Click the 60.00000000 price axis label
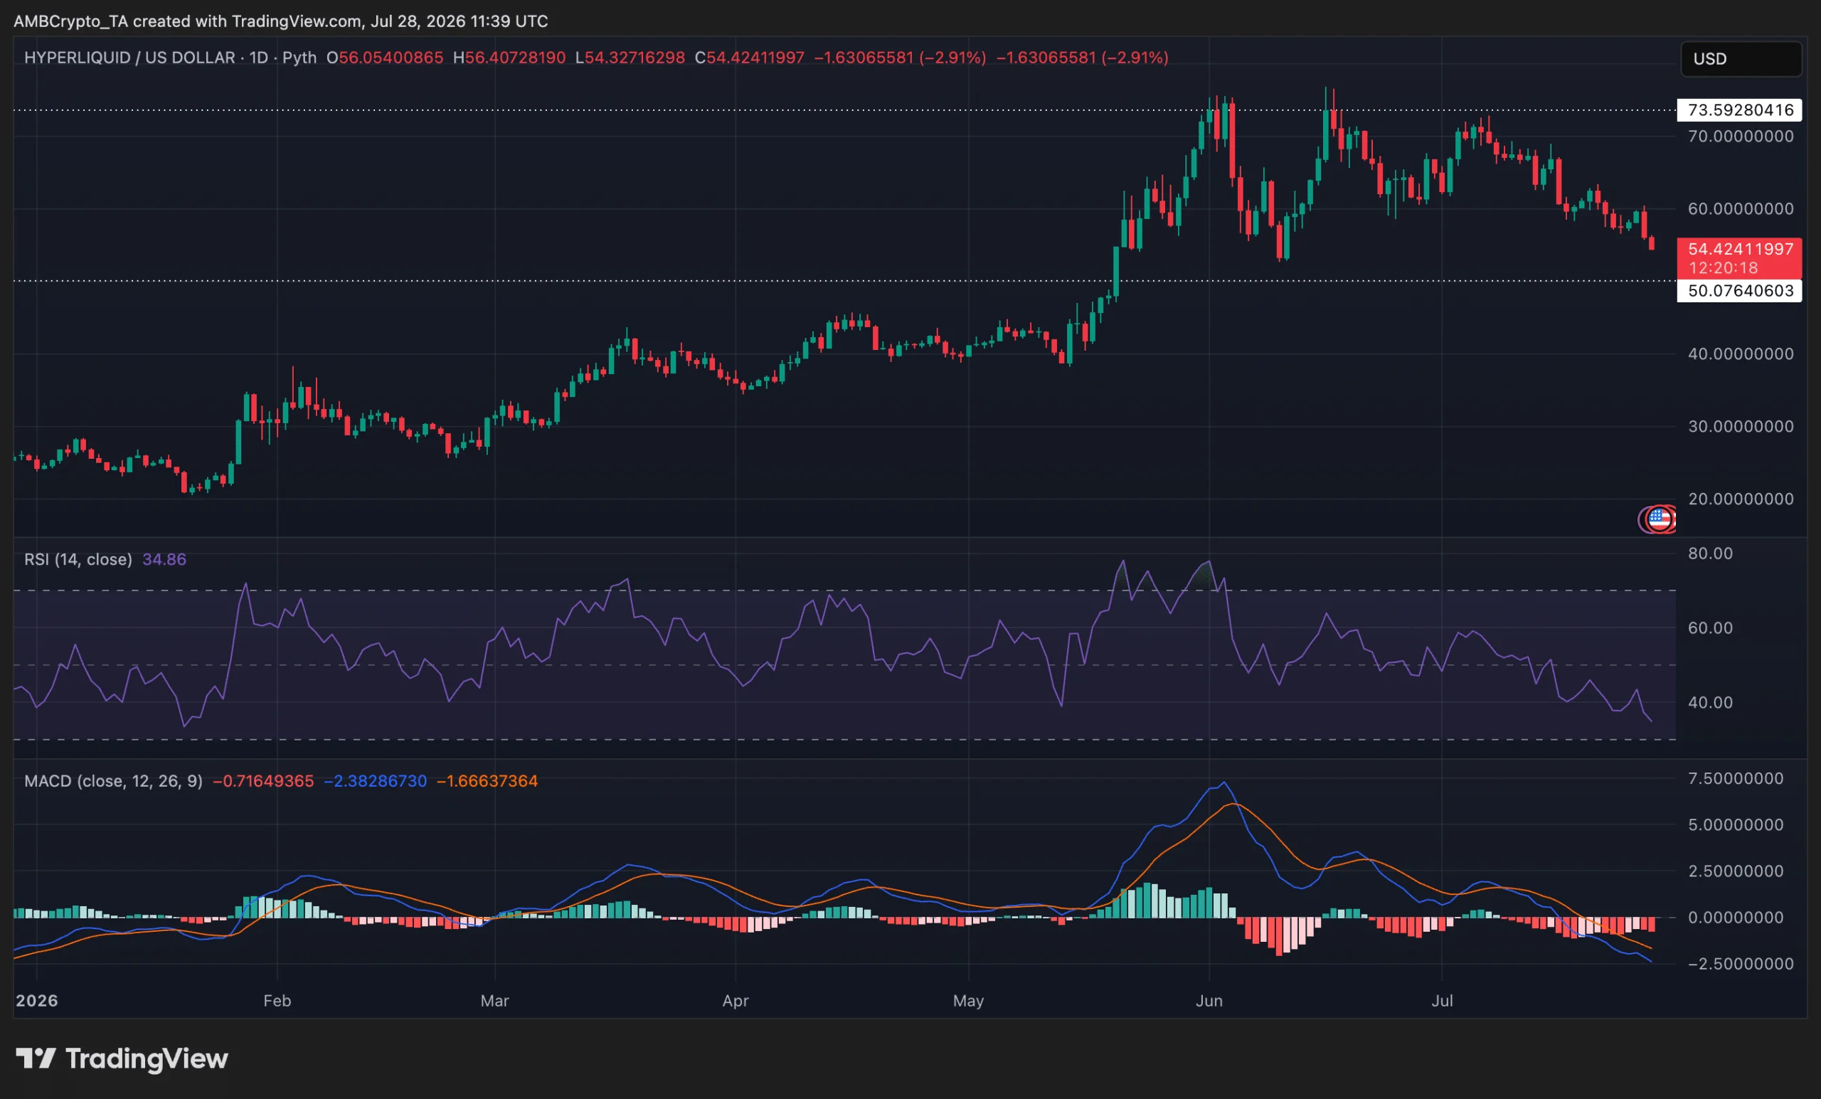Screen dimensions: 1821x1099 coord(1741,208)
